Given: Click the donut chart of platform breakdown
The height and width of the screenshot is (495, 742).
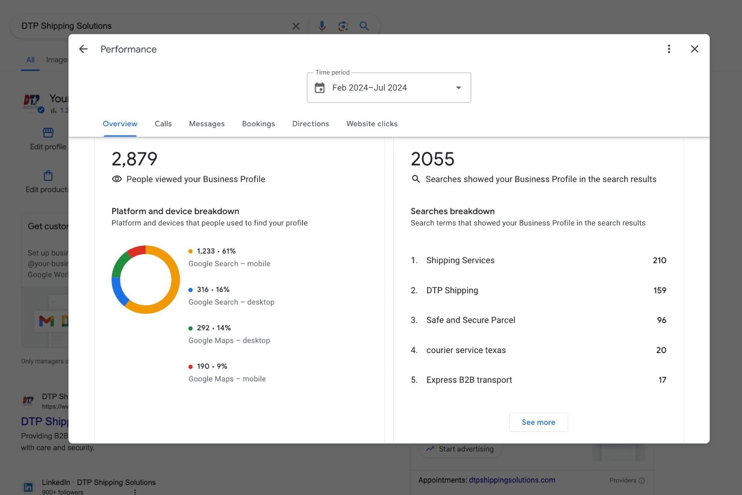Looking at the screenshot, I should click(x=146, y=279).
